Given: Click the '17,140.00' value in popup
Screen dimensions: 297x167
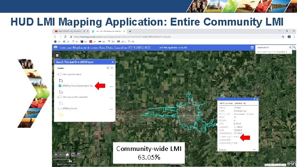Looking at the screenshot, I should tap(238, 133).
